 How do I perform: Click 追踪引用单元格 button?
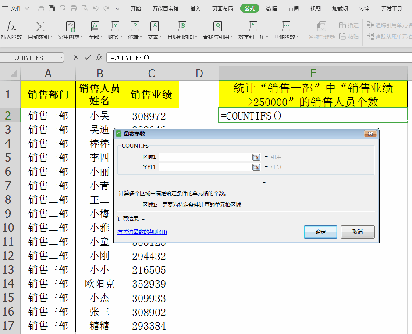click(x=389, y=25)
